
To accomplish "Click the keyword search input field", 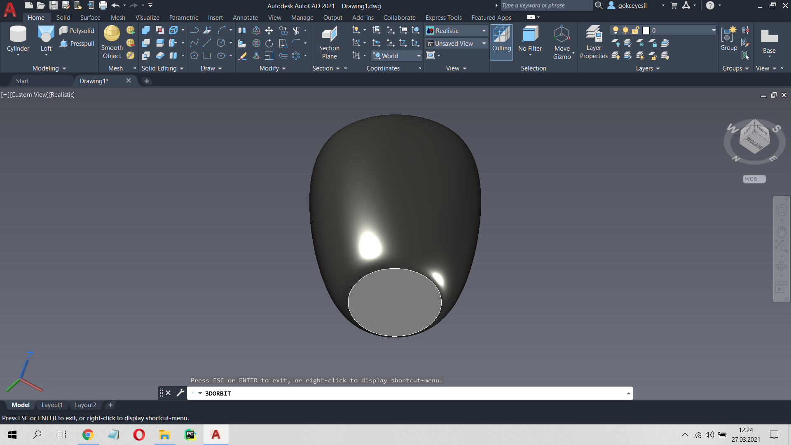I will (x=546, y=5).
